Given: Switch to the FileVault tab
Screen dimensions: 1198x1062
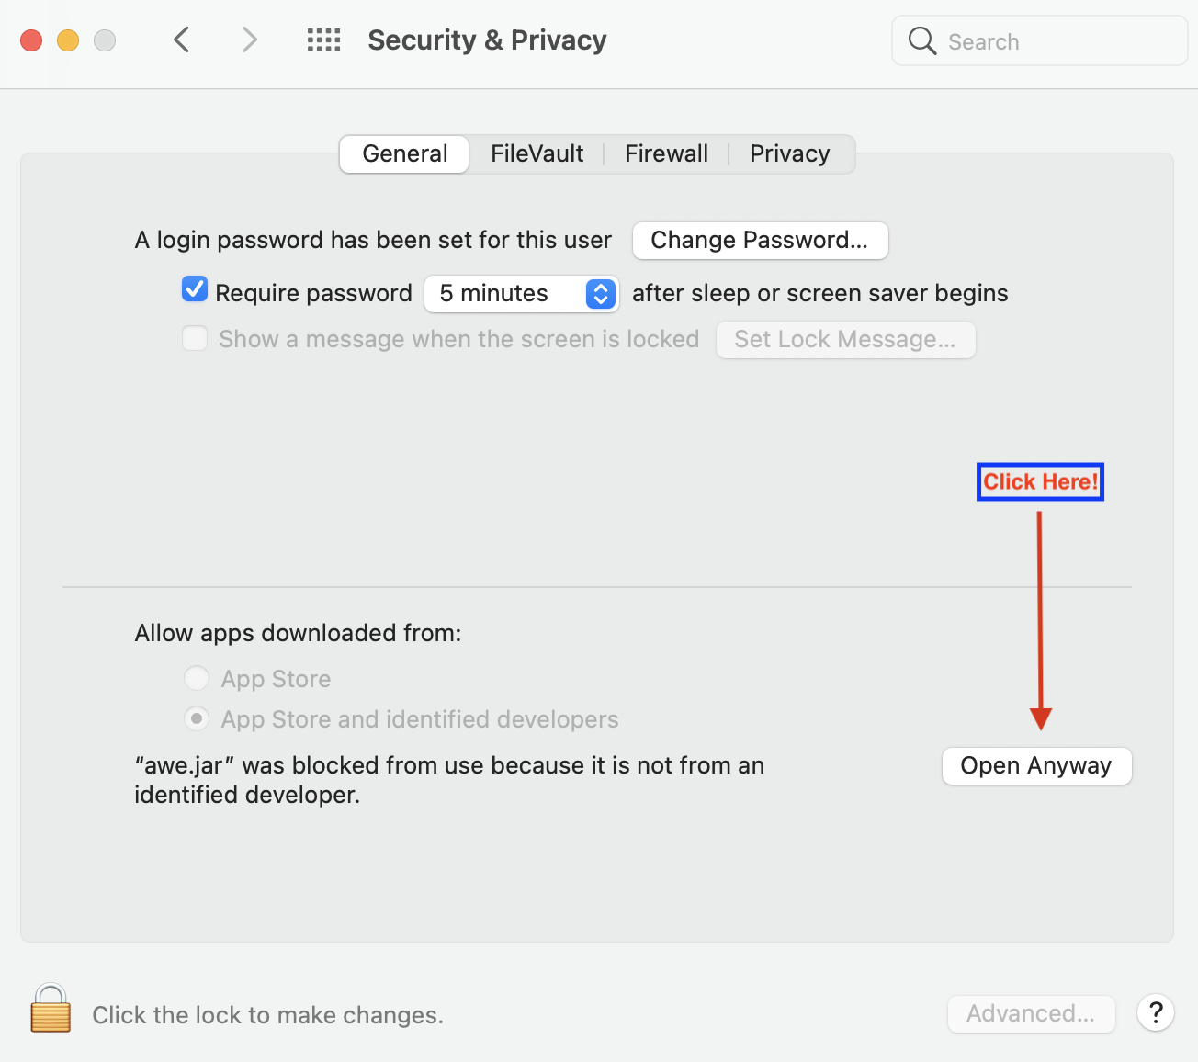Looking at the screenshot, I should coord(537,153).
